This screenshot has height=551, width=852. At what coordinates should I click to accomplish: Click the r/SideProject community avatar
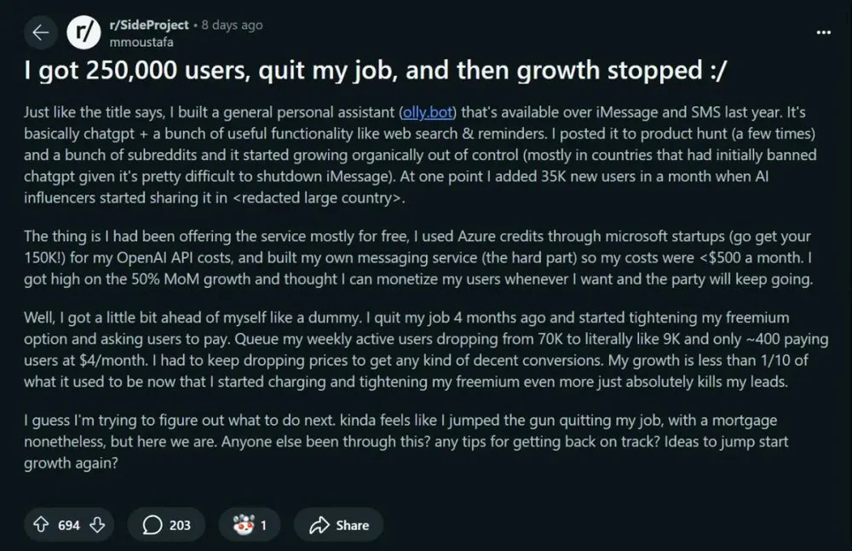(x=83, y=32)
